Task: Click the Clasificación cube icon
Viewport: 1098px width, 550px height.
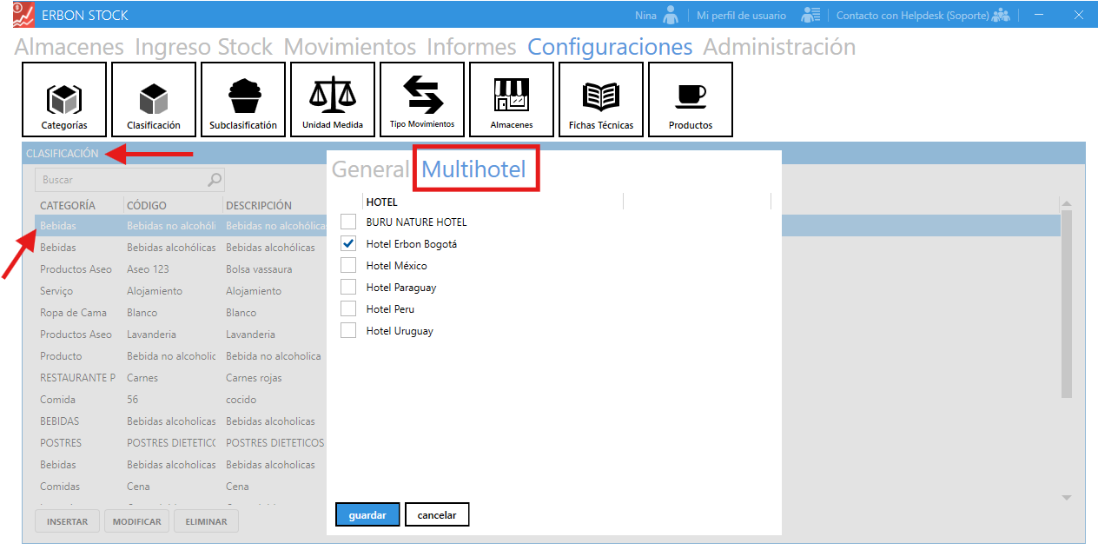Action: pyautogui.click(x=154, y=98)
